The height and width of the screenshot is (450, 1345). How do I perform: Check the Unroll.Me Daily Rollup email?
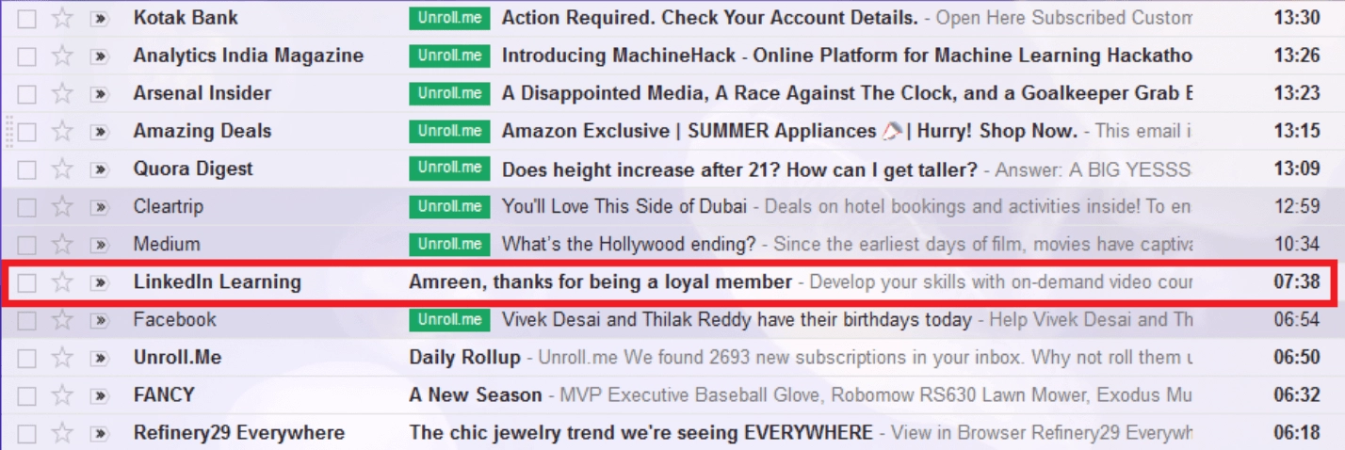27,357
